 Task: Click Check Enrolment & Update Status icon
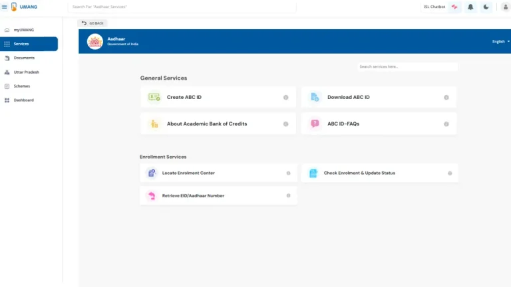pyautogui.click(x=313, y=173)
